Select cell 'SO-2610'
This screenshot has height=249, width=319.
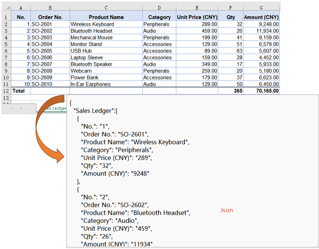point(50,84)
